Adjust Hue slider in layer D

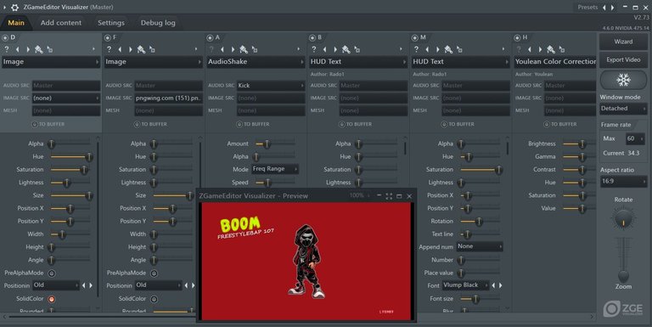[x=70, y=157]
